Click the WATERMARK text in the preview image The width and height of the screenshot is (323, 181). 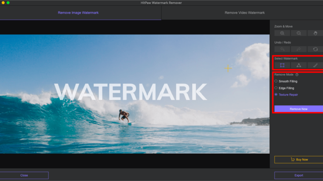pos(130,92)
